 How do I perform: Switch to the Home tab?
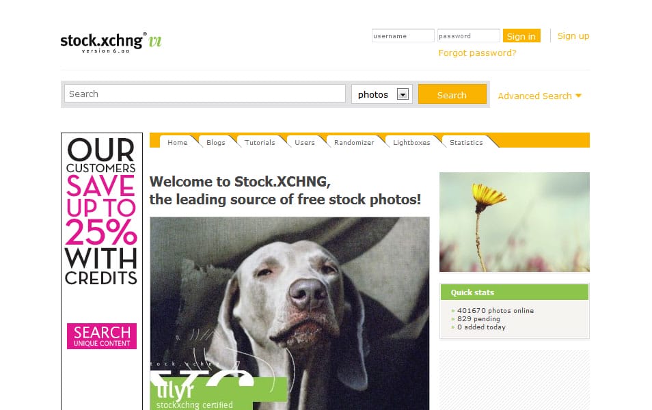pyautogui.click(x=177, y=142)
